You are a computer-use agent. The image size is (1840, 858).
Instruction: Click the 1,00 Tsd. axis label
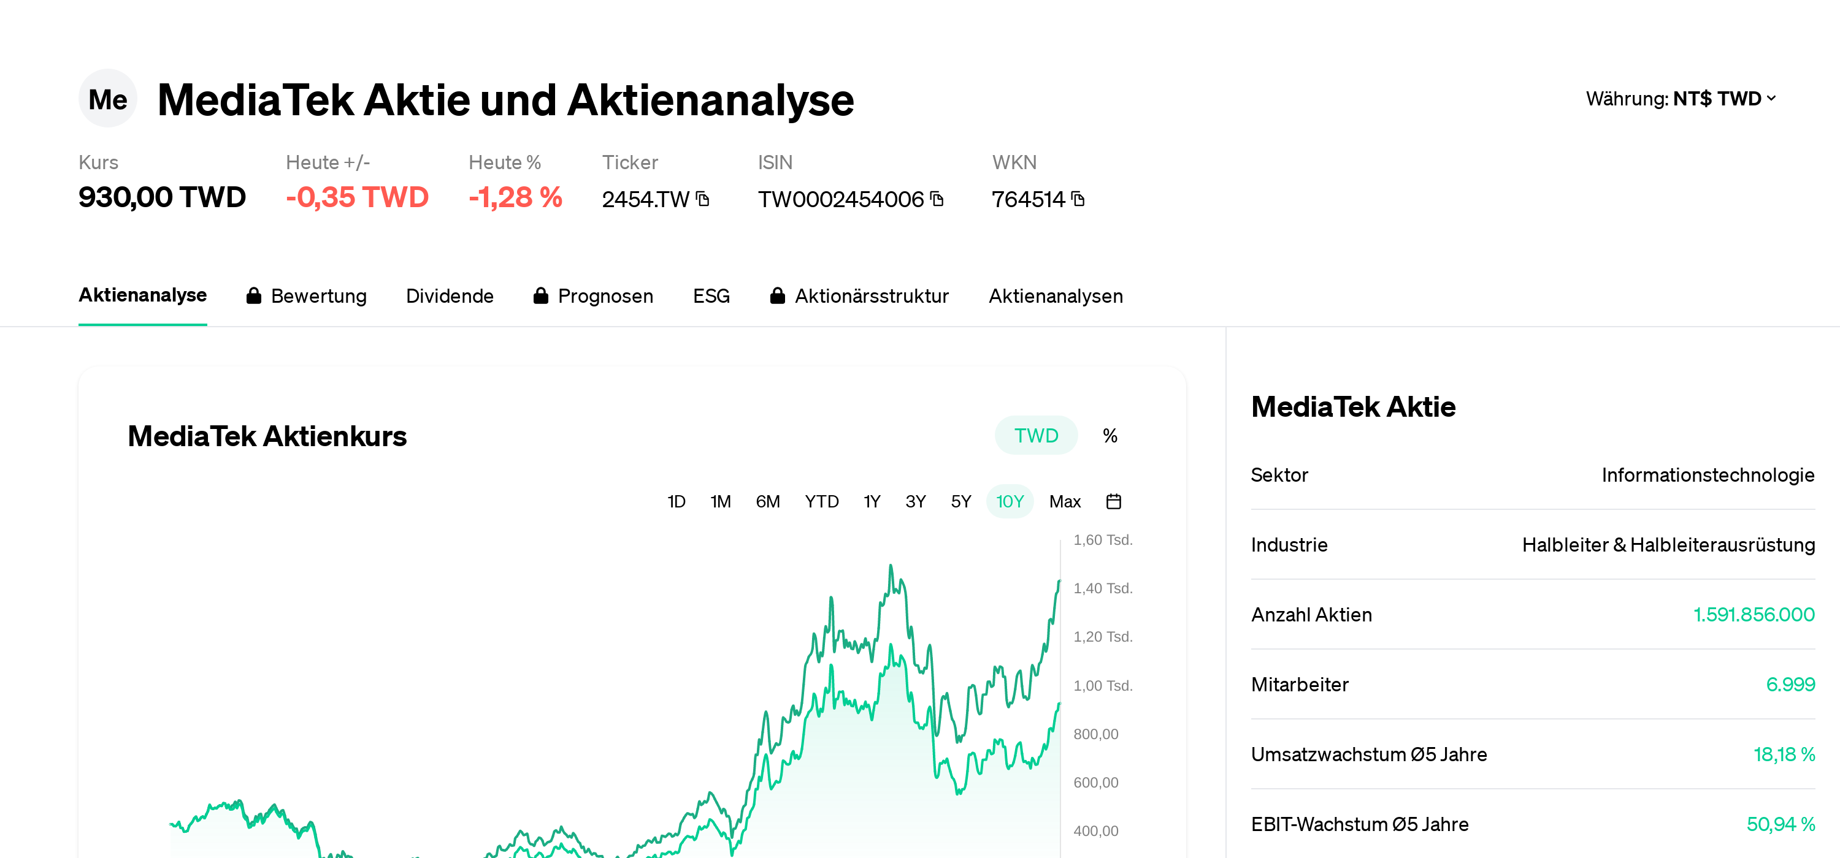pos(1103,685)
